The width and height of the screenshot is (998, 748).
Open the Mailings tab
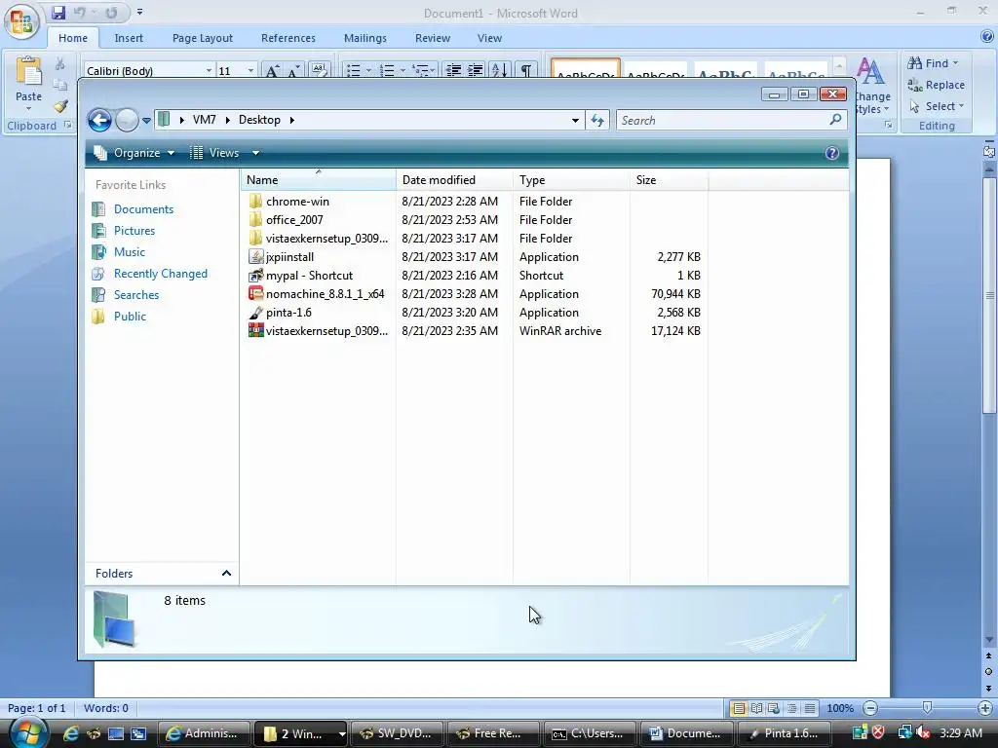(365, 38)
